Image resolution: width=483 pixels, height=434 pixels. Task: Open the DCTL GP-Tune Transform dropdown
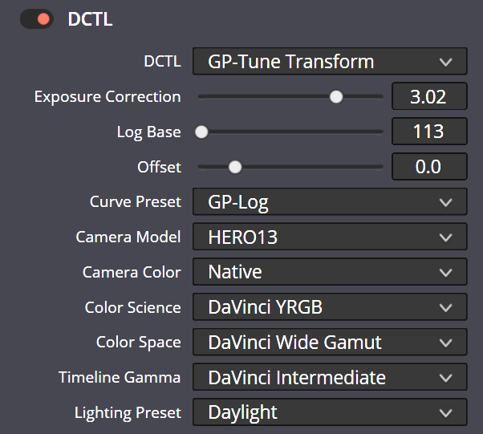330,61
